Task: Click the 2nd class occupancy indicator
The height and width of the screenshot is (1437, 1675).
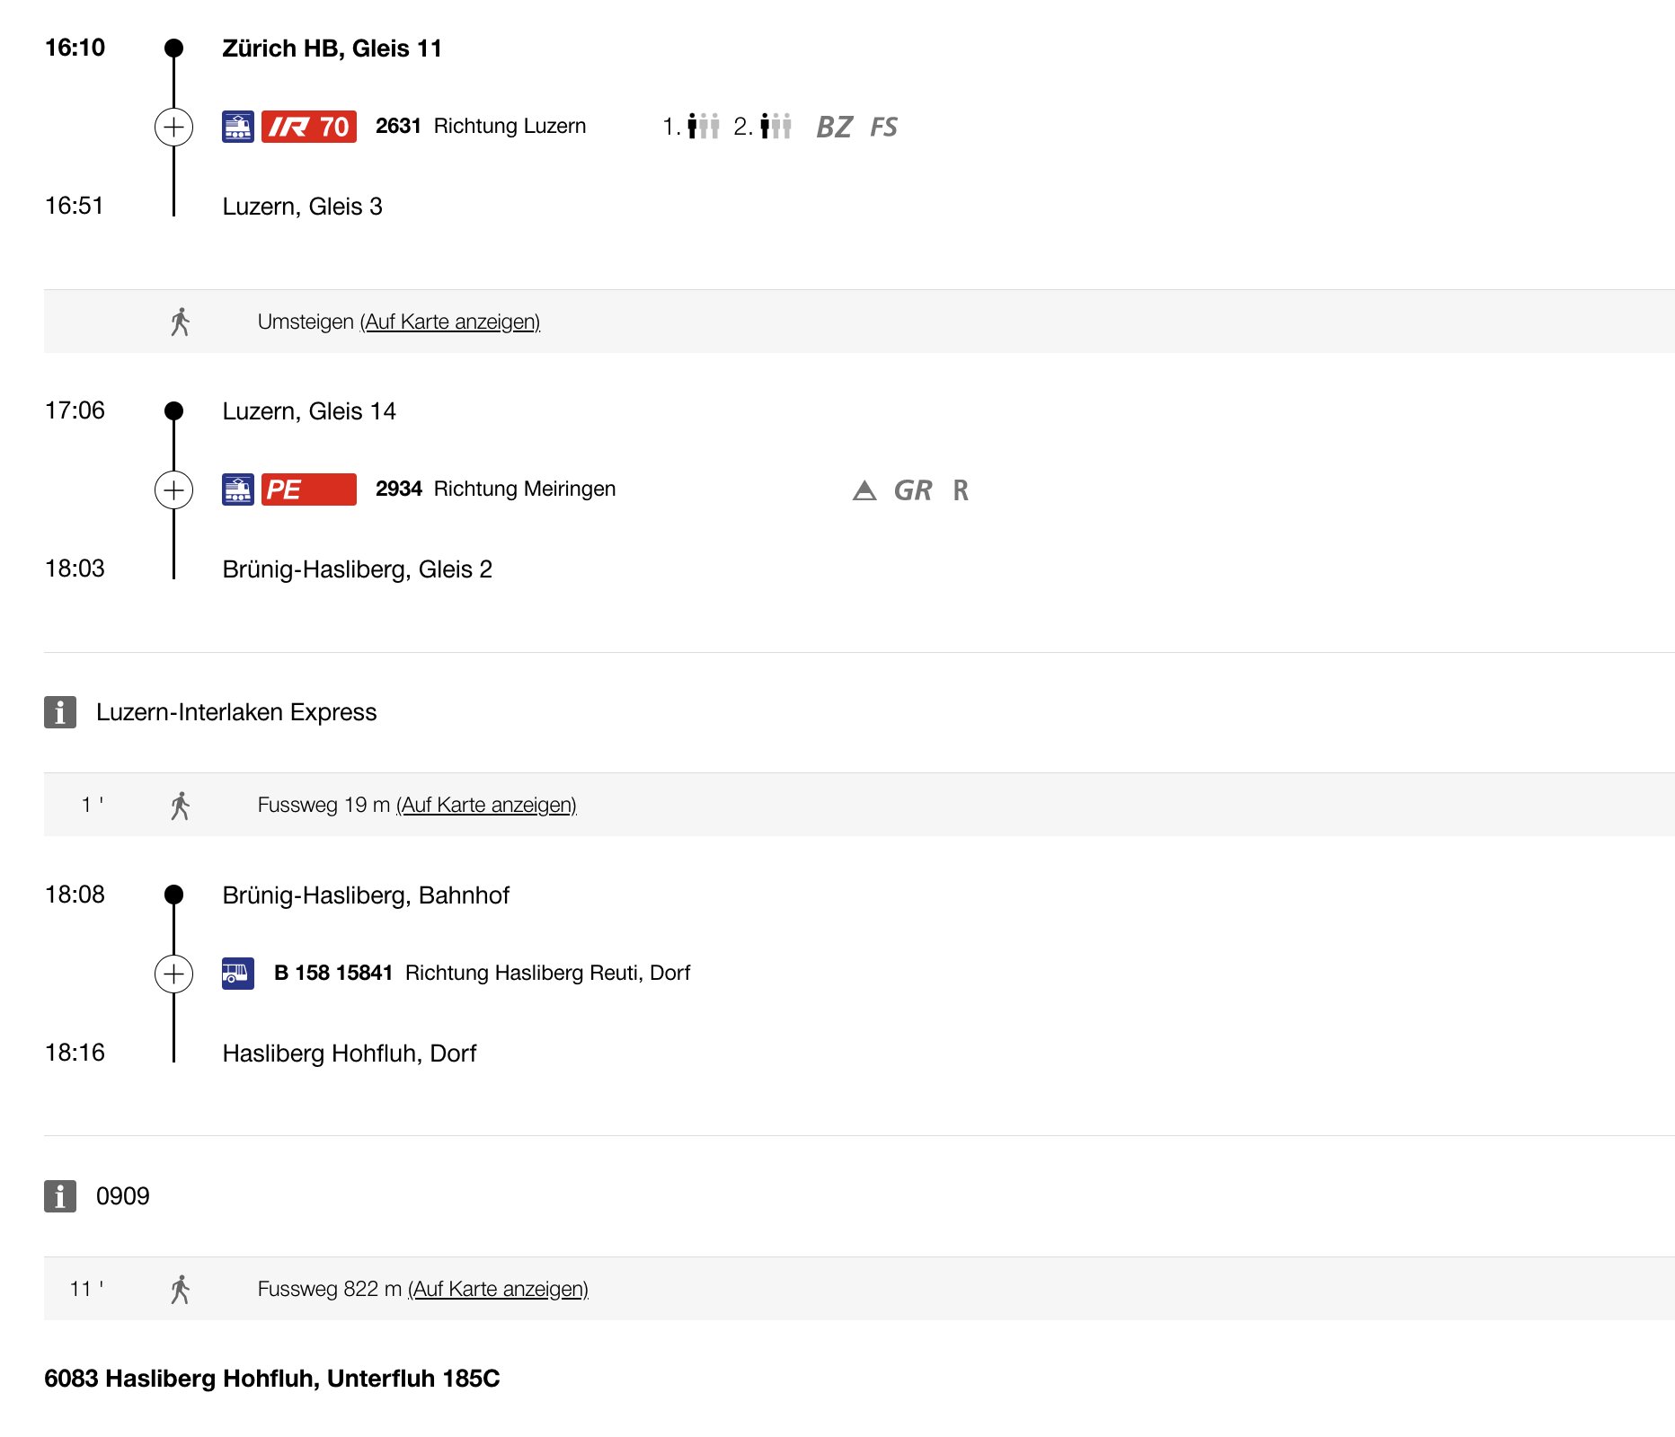Action: [763, 127]
